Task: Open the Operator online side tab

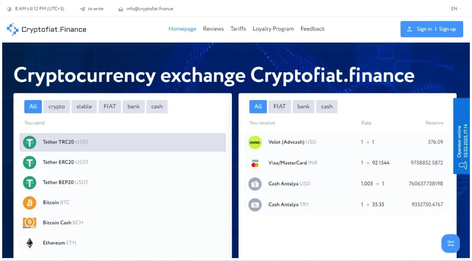Action: click(x=462, y=136)
